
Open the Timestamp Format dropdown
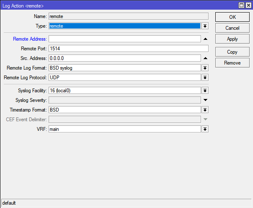(x=205, y=110)
